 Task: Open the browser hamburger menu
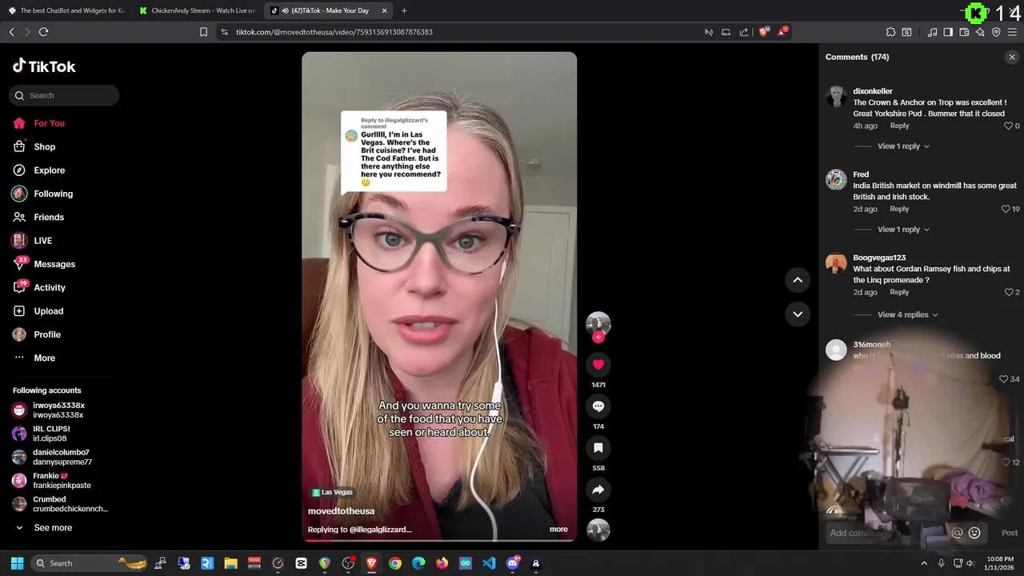(x=1013, y=32)
